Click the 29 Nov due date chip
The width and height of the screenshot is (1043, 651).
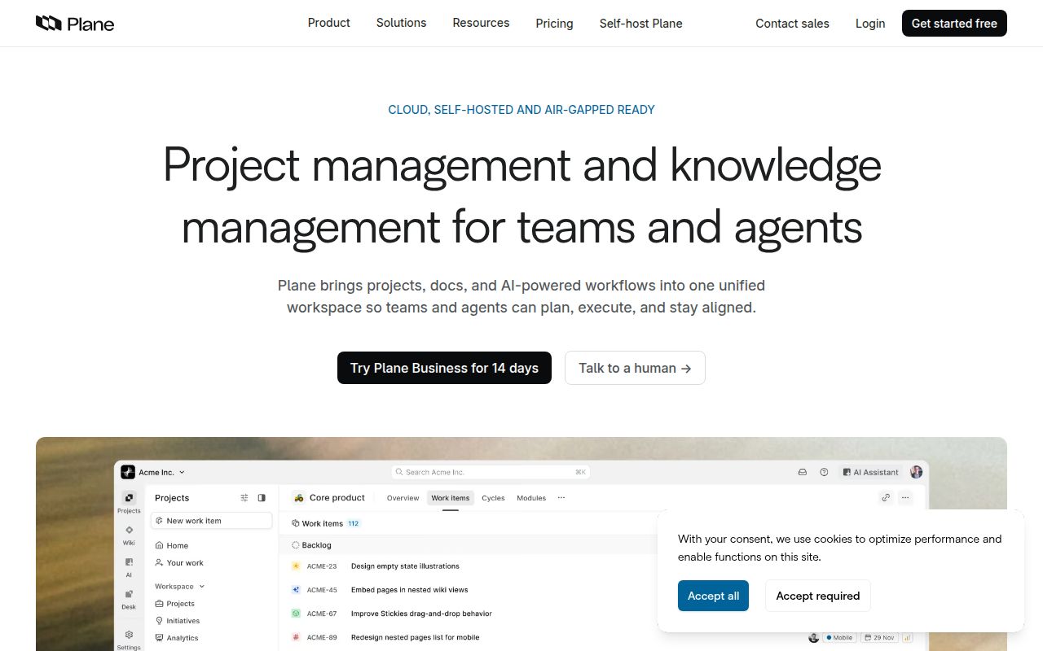click(878, 637)
